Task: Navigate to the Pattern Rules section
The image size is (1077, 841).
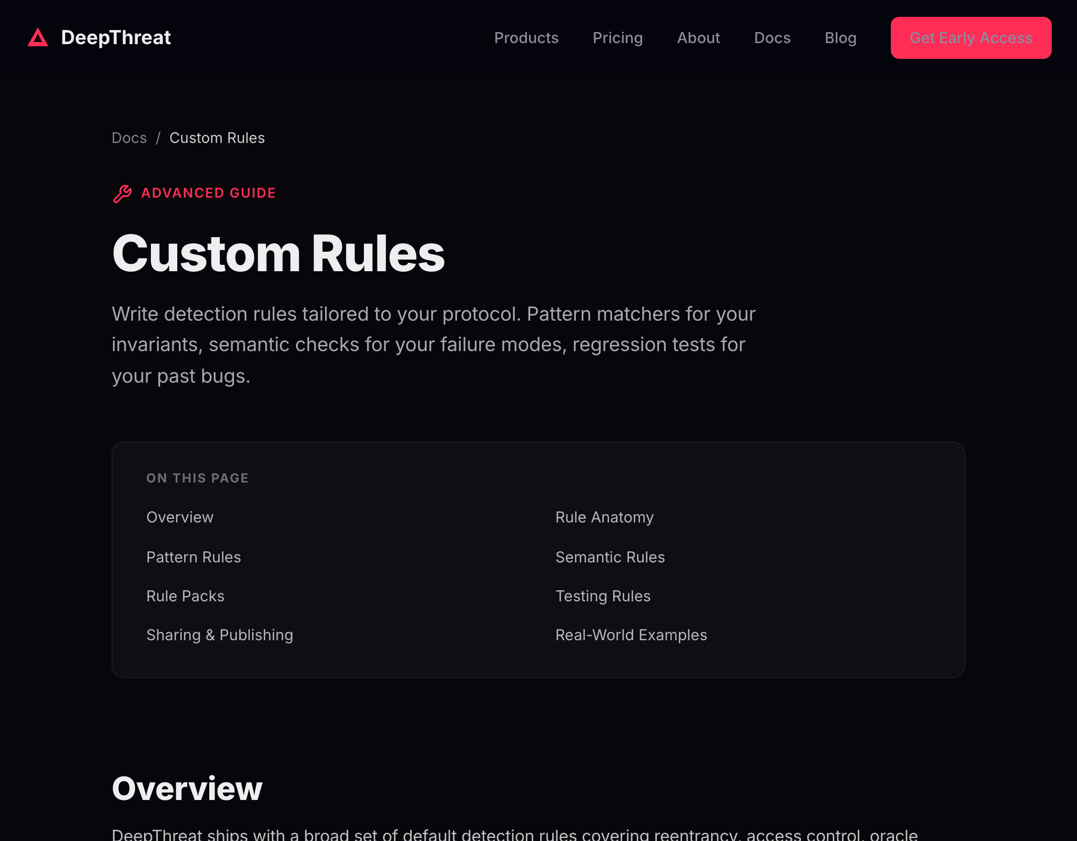Action: click(194, 557)
